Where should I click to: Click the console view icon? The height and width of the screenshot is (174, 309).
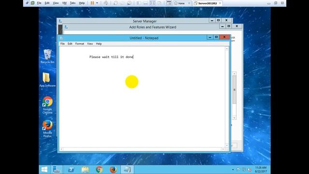tap(169, 3)
